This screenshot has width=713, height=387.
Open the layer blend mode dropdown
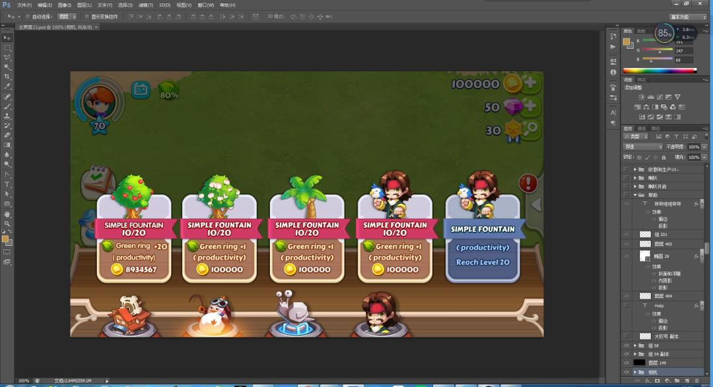643,146
